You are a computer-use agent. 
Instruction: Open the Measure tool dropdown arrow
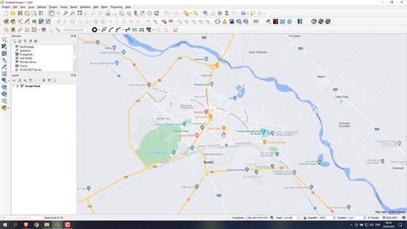248,13
